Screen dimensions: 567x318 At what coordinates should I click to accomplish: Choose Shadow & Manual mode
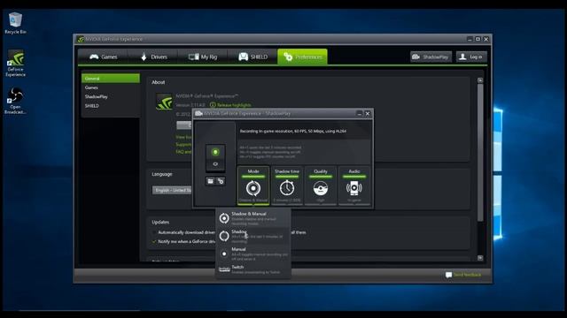253,218
